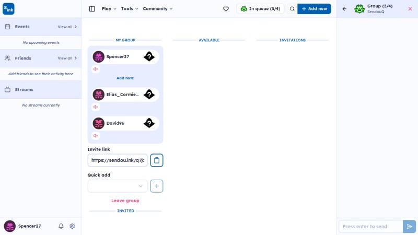
Task: Send chat message arrow button
Action: 409,227
